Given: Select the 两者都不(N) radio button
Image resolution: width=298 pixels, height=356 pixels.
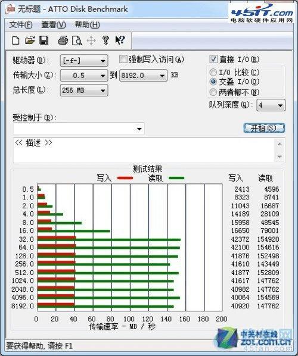Looking at the screenshot, I should point(213,92).
